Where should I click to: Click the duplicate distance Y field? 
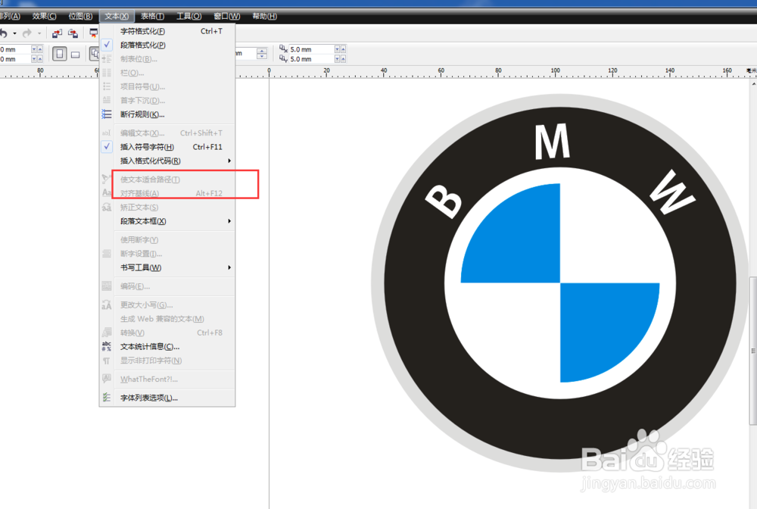(x=312, y=59)
